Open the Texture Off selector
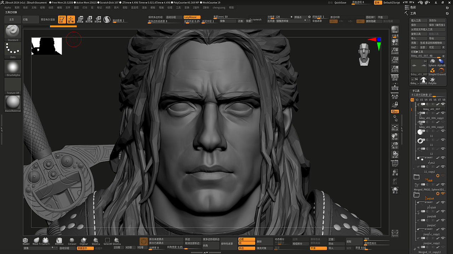The height and width of the screenshot is (254, 453). point(13,86)
